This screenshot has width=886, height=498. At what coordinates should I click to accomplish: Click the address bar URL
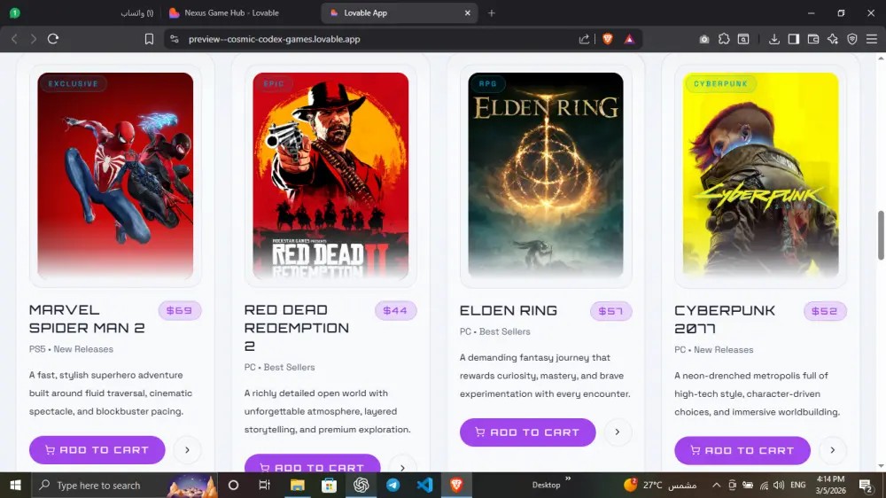pyautogui.click(x=274, y=39)
